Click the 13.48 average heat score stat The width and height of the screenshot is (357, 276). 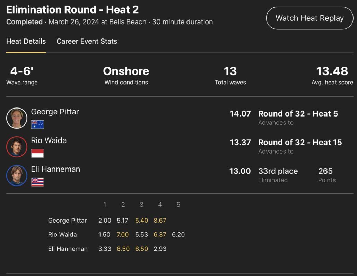pyautogui.click(x=332, y=71)
